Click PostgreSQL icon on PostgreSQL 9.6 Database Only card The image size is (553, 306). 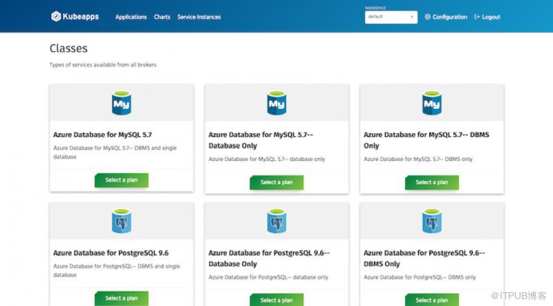276,221
